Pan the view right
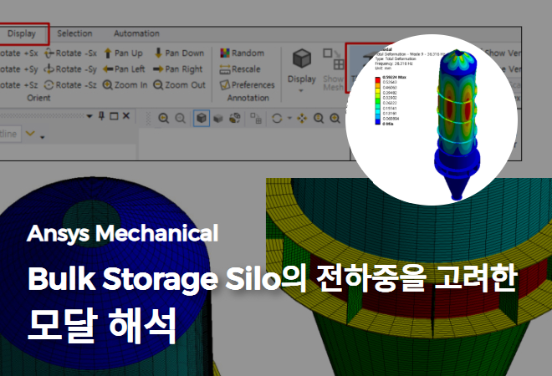The width and height of the screenshot is (552, 376). 178,69
